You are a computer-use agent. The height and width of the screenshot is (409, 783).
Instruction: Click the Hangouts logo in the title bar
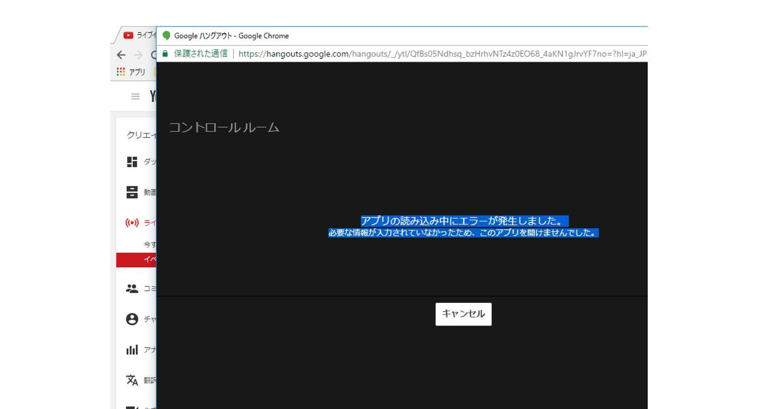(167, 35)
